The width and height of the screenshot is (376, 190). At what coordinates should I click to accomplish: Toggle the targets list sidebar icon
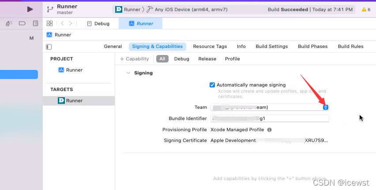(x=49, y=47)
